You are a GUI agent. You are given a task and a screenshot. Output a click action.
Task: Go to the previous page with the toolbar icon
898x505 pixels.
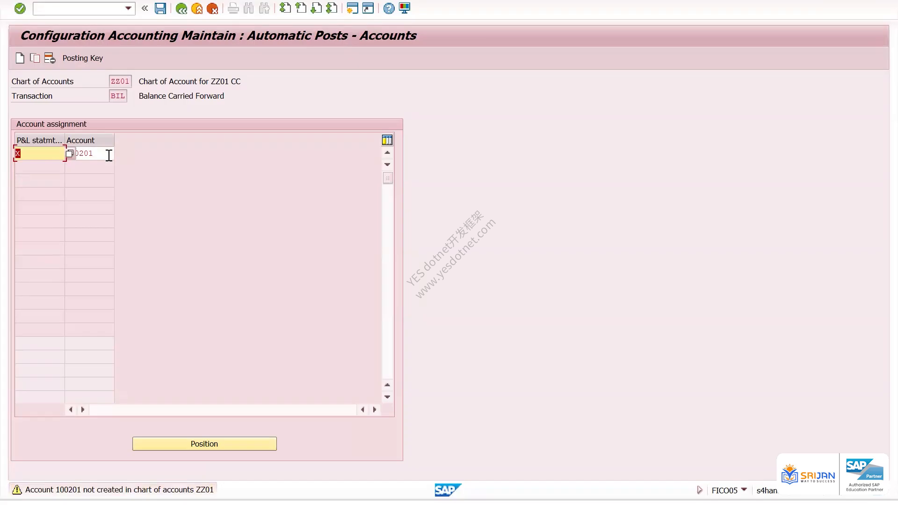tap(301, 8)
